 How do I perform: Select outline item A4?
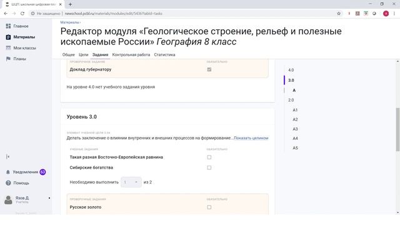295,138
